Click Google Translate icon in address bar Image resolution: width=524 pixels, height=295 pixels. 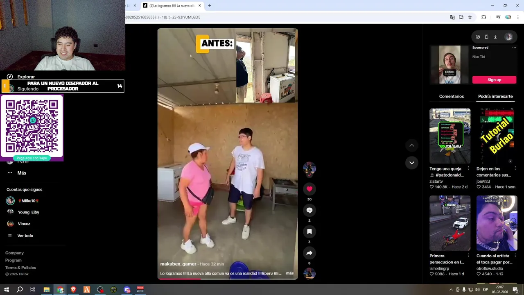pos(452,17)
